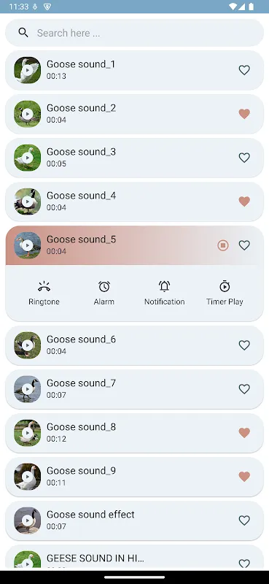The width and height of the screenshot is (269, 584).
Task: Select Goose sound_9 title
Action: [x=81, y=471]
